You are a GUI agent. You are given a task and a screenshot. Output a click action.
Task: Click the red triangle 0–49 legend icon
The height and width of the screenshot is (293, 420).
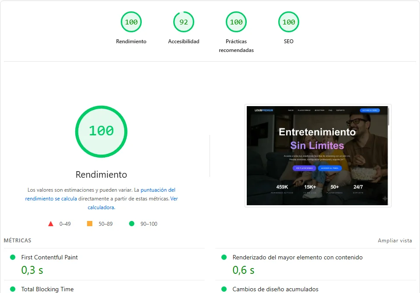51,224
